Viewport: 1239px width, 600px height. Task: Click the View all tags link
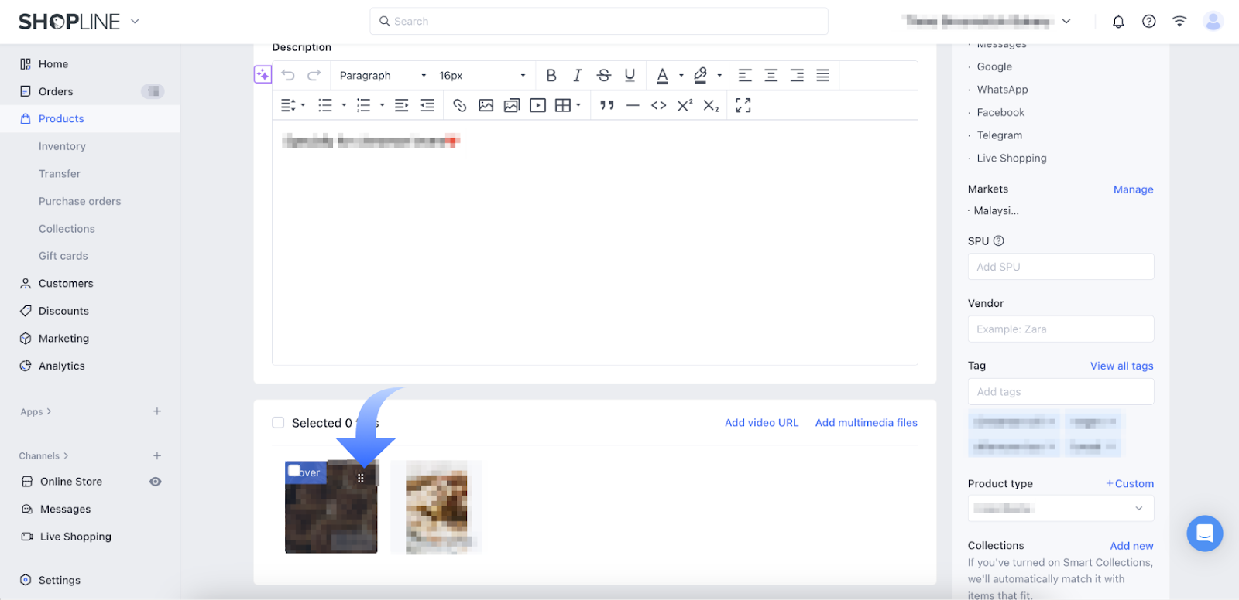click(1121, 366)
